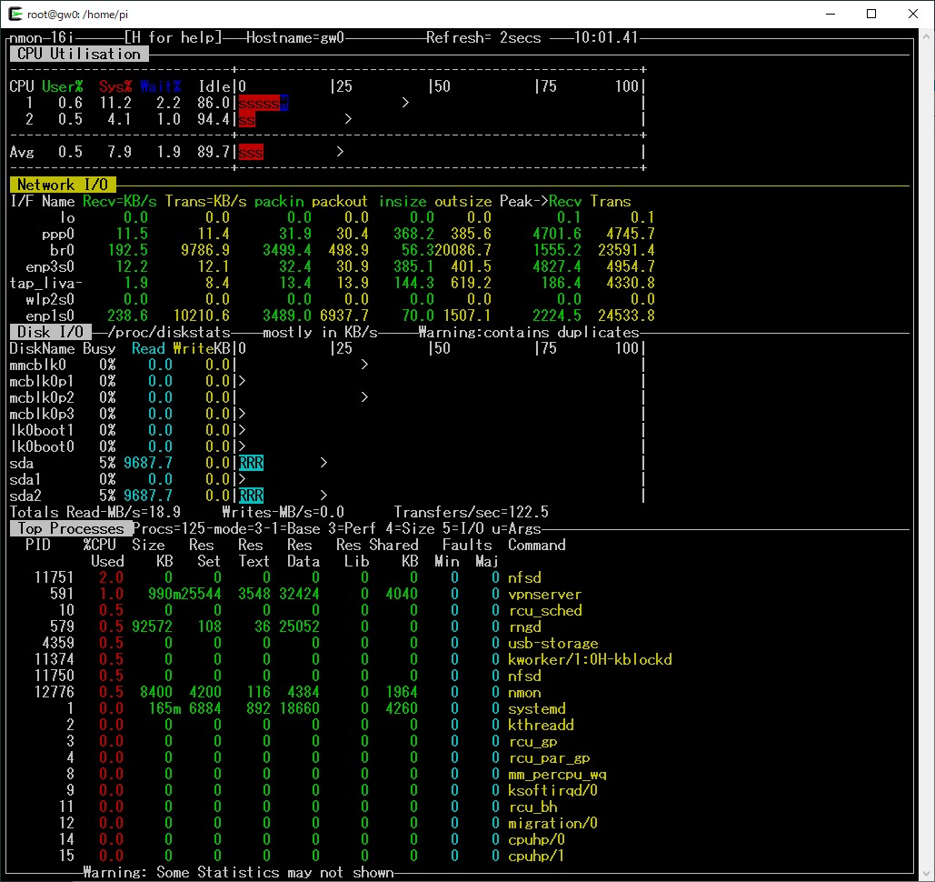Viewport: 935px width, 882px height.
Task: Click the scrollbar down arrow
Action: [x=927, y=874]
